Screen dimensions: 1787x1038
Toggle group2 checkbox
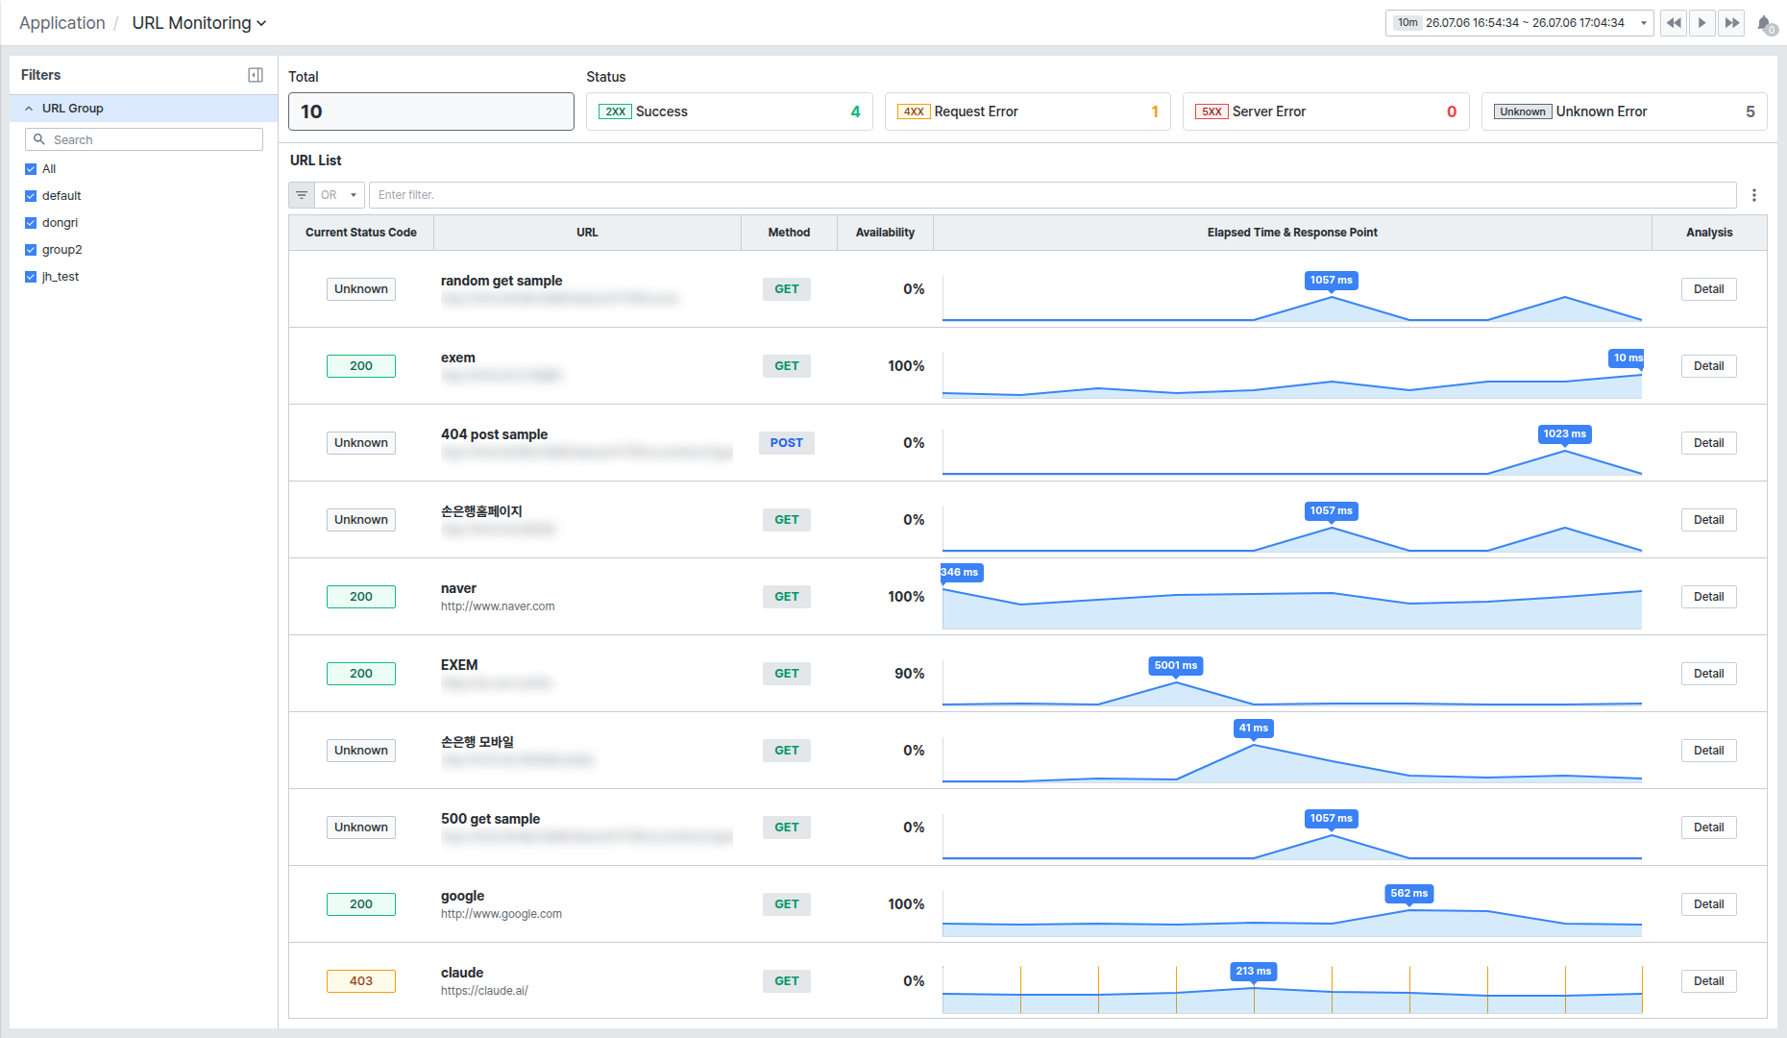coord(31,250)
